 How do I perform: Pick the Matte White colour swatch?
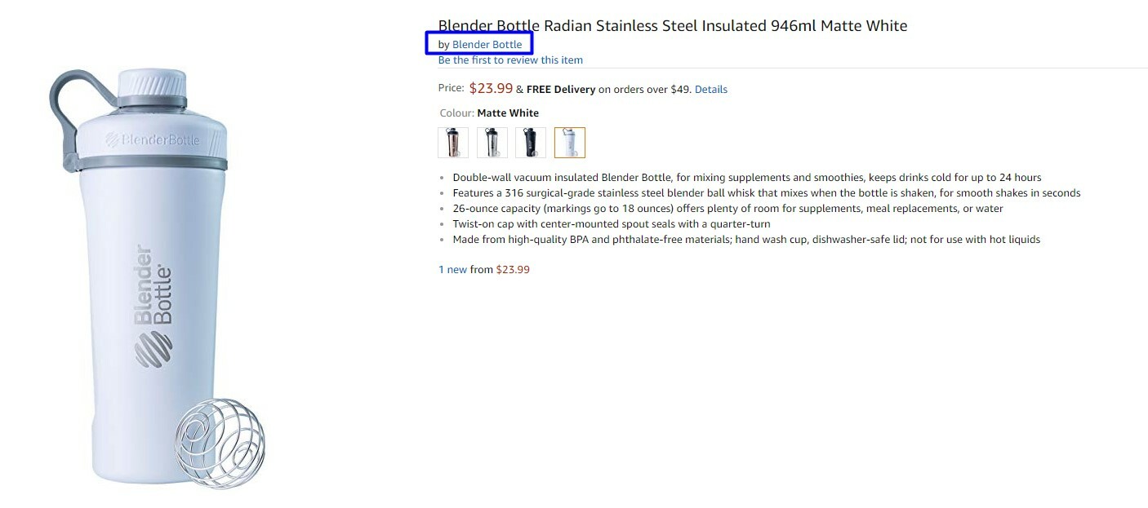pyautogui.click(x=570, y=143)
